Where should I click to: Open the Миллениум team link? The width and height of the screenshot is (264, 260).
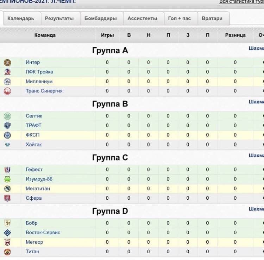tap(39, 81)
